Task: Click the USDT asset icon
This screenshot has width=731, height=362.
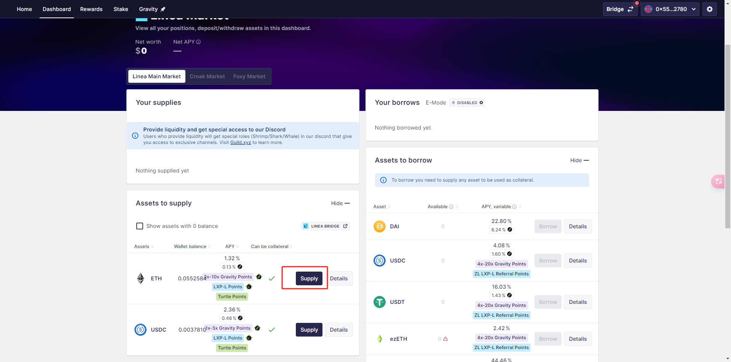Action: point(380,302)
